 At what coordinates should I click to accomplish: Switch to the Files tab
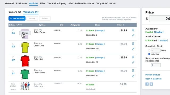42,3
